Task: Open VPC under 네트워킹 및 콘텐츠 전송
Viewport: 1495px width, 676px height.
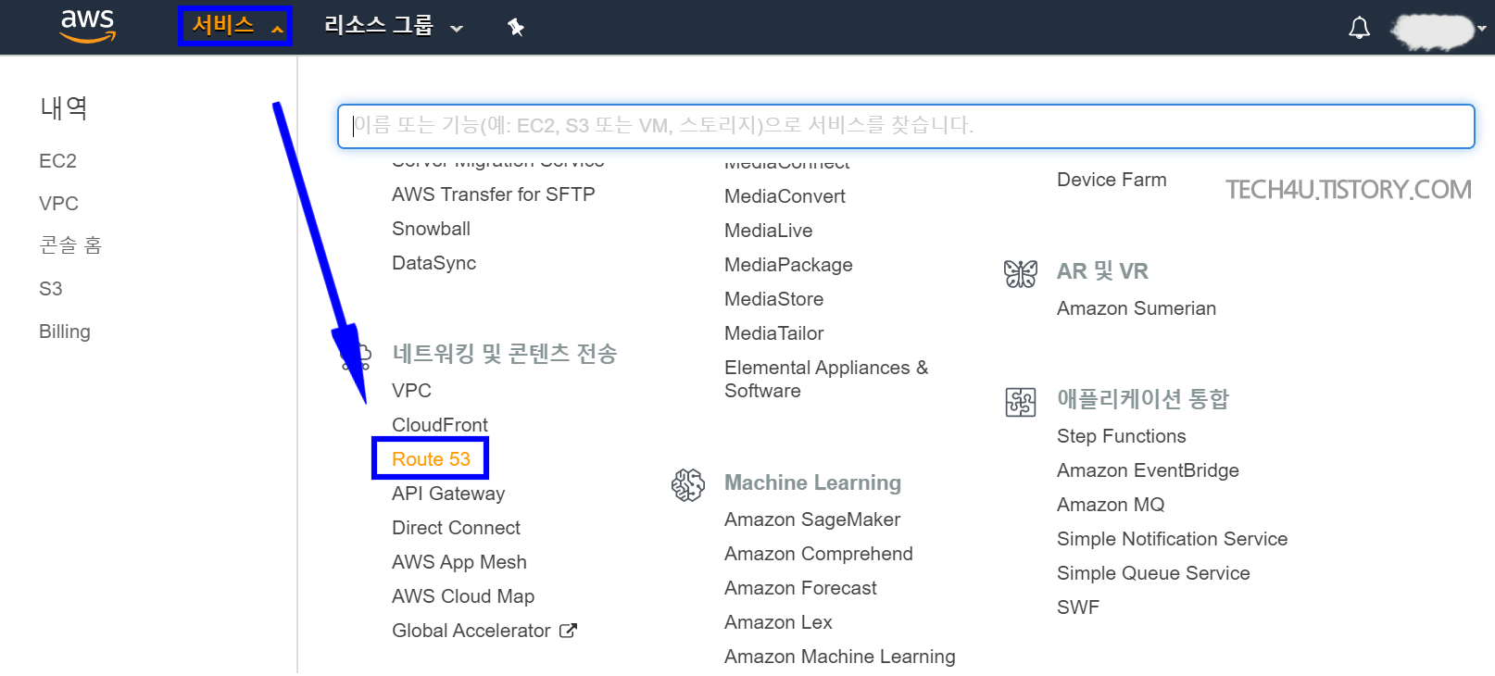Action: coord(411,391)
